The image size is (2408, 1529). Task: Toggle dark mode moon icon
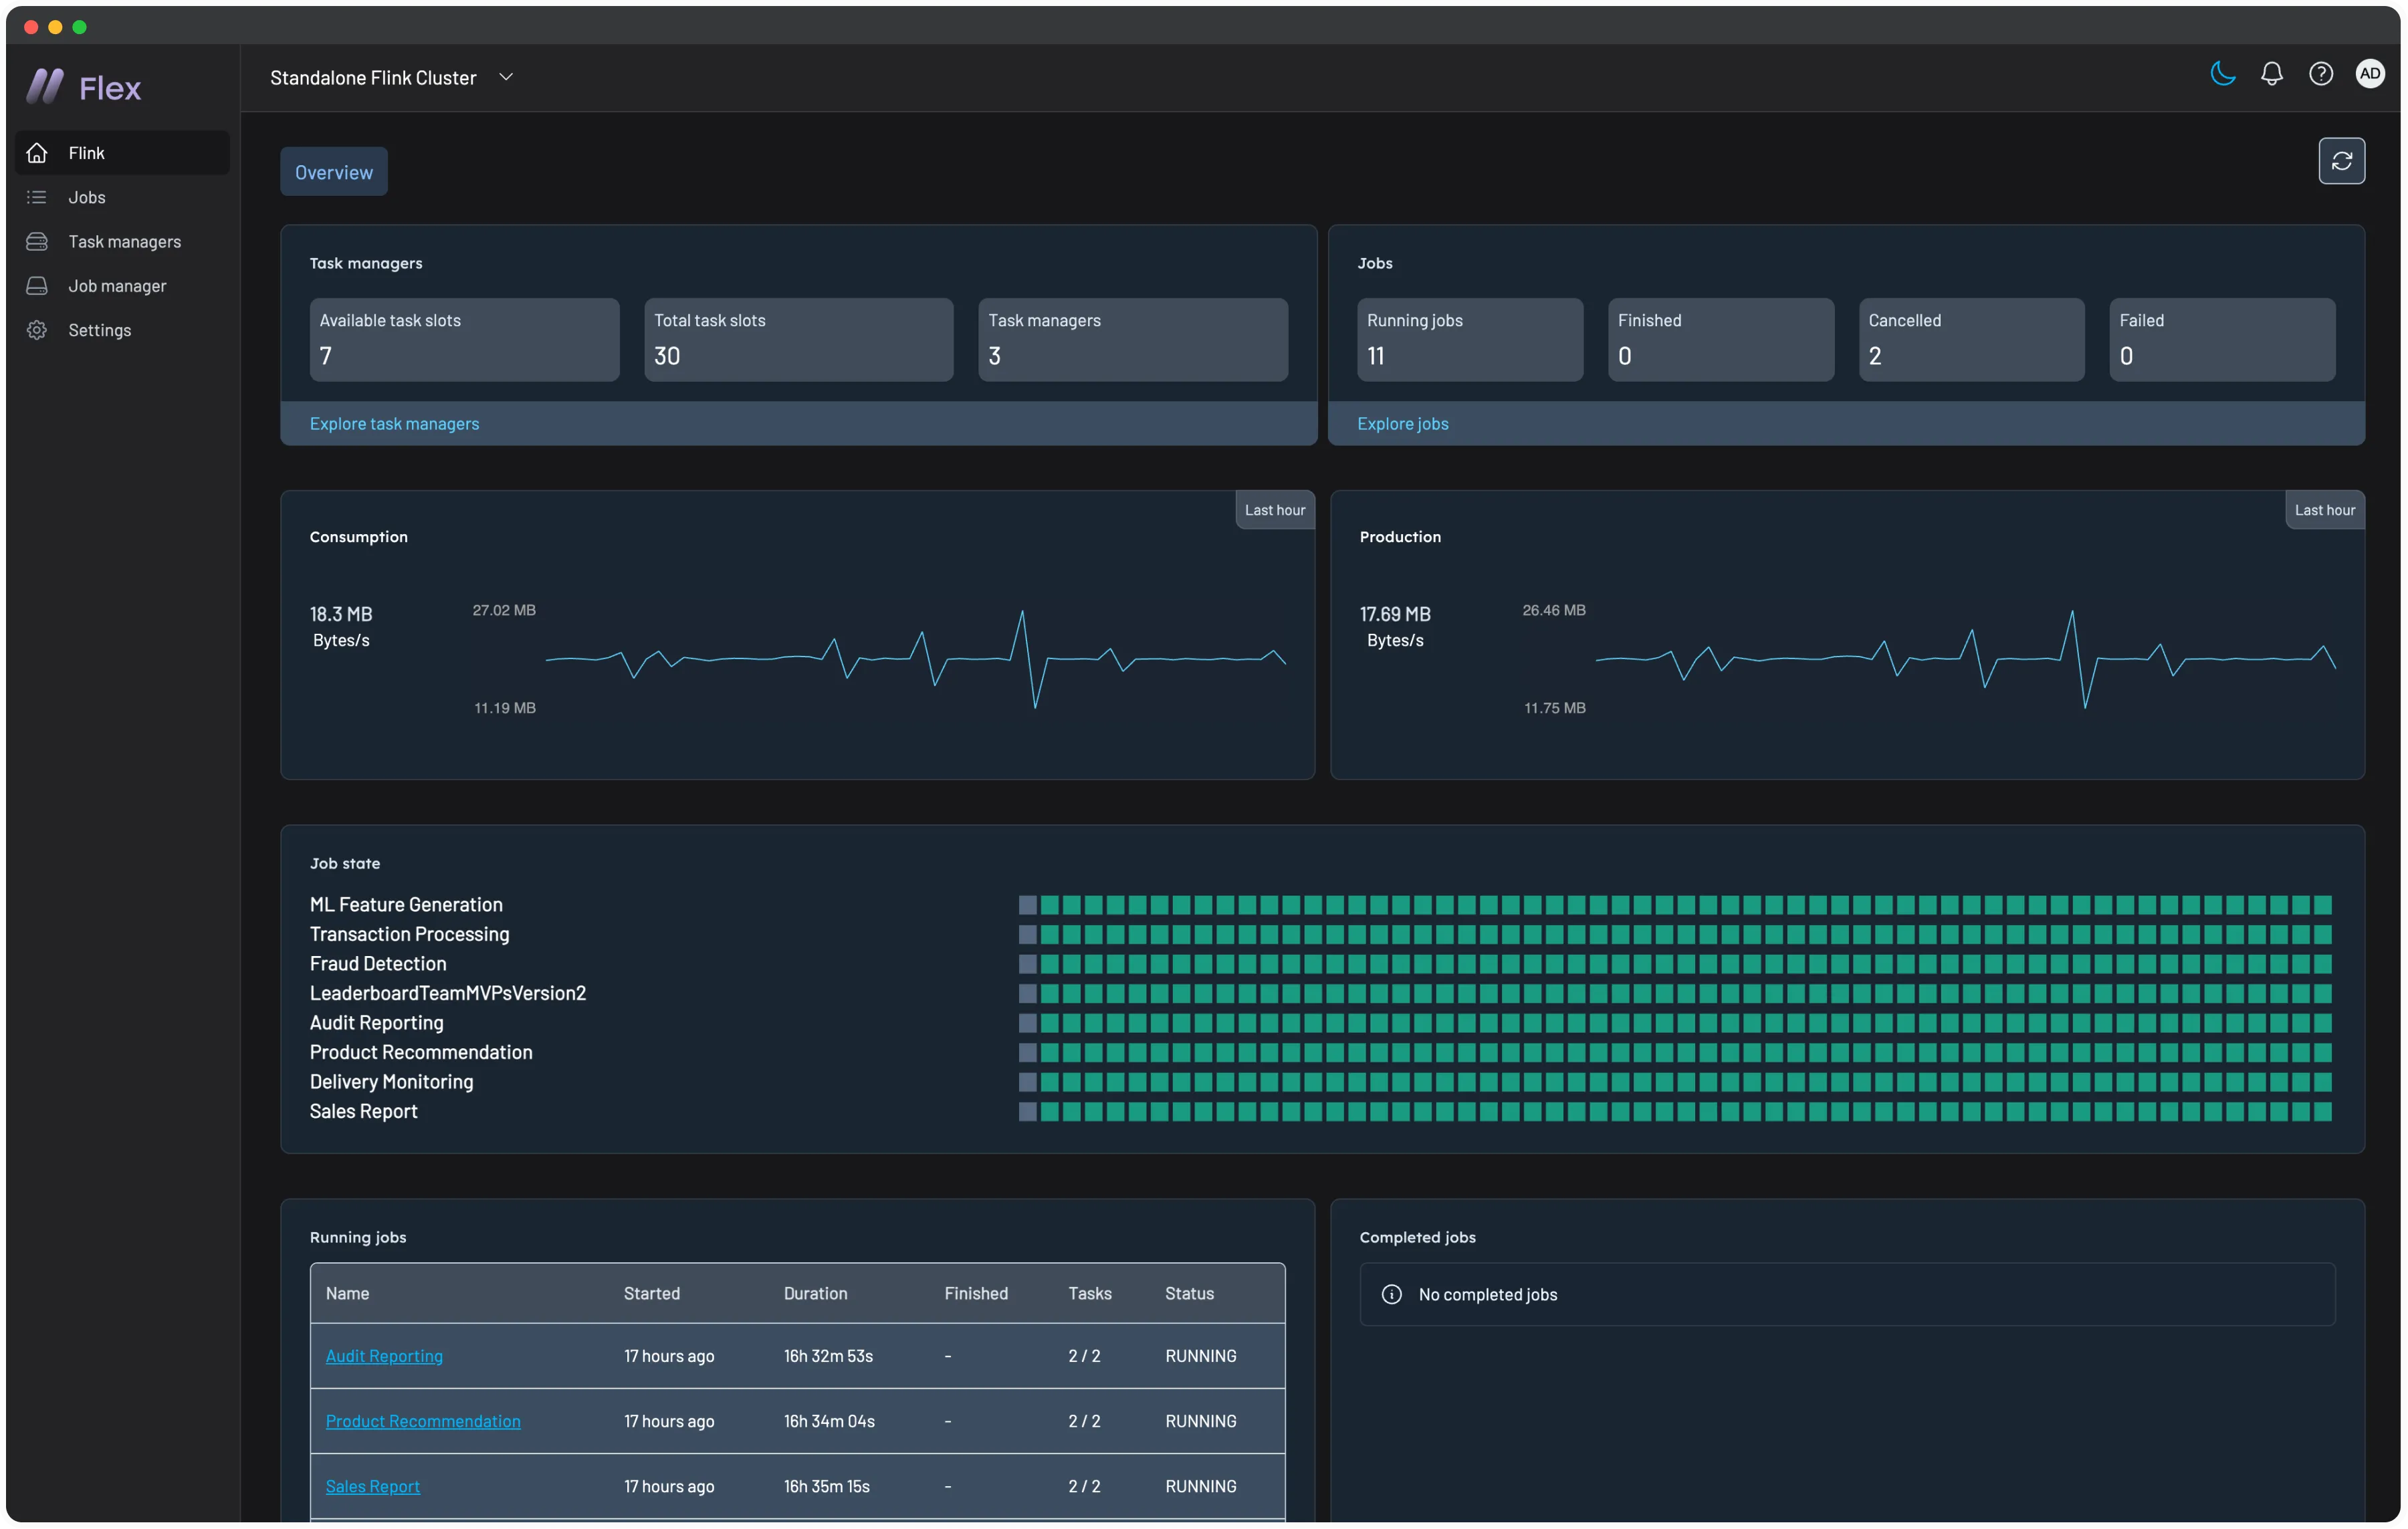pyautogui.click(x=2222, y=74)
